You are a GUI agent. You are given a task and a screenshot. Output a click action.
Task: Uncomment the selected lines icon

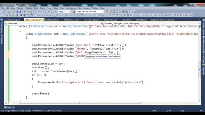(x=32, y=15)
